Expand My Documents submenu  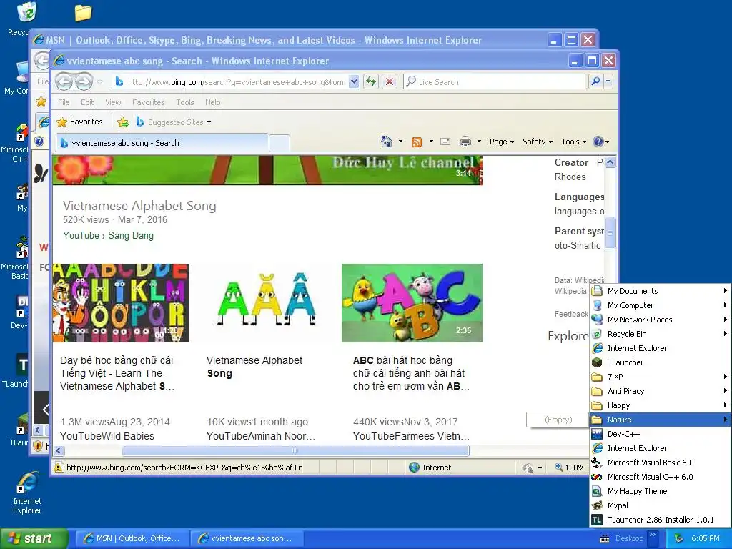660,291
